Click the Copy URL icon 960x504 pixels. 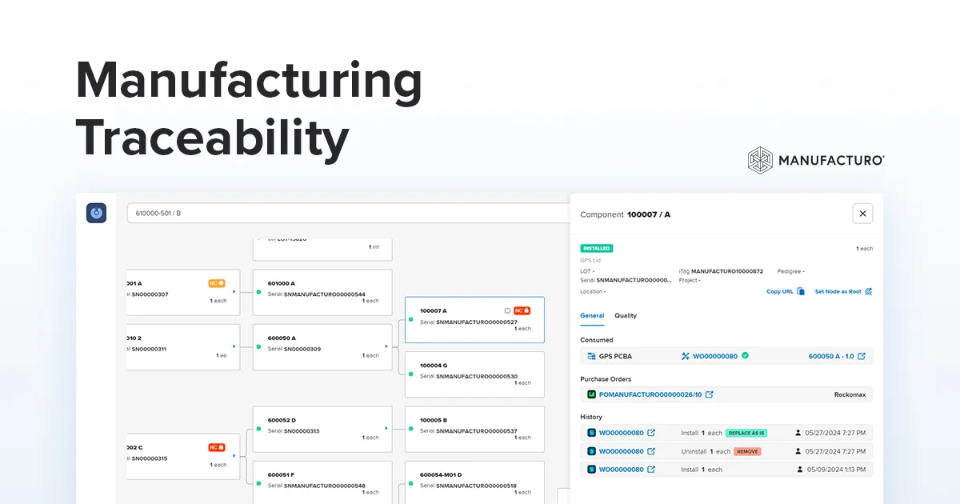(x=800, y=290)
